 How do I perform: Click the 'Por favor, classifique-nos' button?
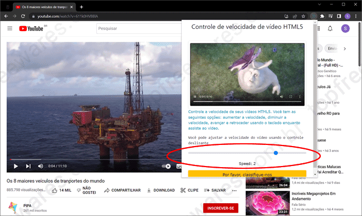pyautogui.click(x=247, y=174)
